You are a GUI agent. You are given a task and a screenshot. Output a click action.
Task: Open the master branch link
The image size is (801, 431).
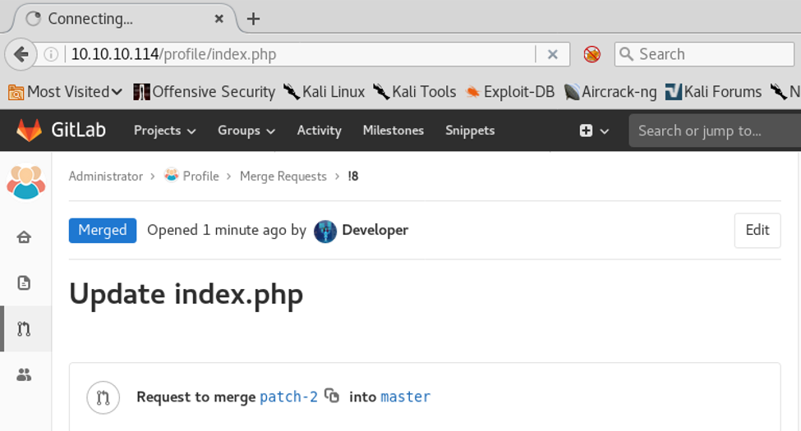tap(405, 397)
